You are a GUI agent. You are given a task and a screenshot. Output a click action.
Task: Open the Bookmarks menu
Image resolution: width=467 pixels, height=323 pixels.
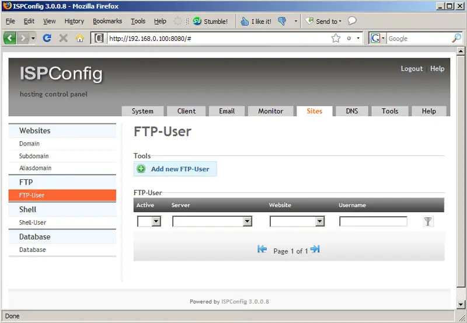pos(107,21)
